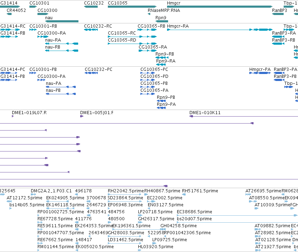
Task: Select transcript CG10365-RC label
Action: point(122,33)
